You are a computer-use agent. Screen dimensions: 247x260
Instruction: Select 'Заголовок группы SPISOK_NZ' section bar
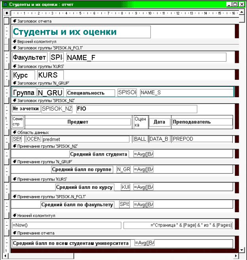pyautogui.click(x=125, y=101)
